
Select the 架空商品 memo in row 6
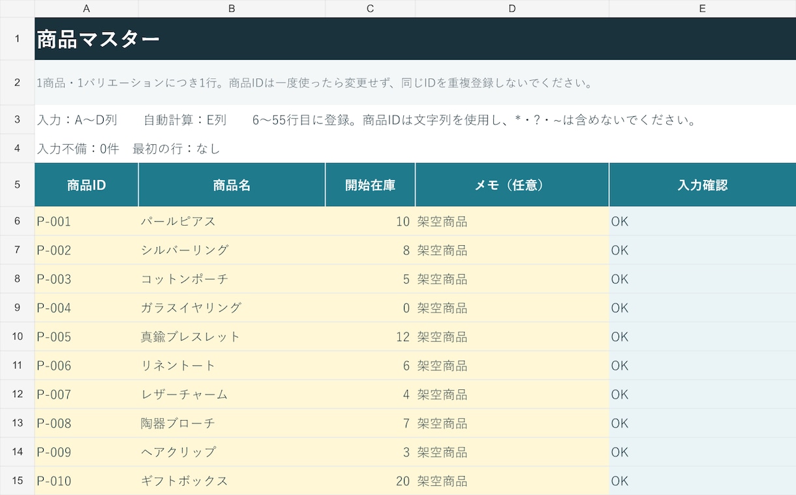pyautogui.click(x=512, y=222)
